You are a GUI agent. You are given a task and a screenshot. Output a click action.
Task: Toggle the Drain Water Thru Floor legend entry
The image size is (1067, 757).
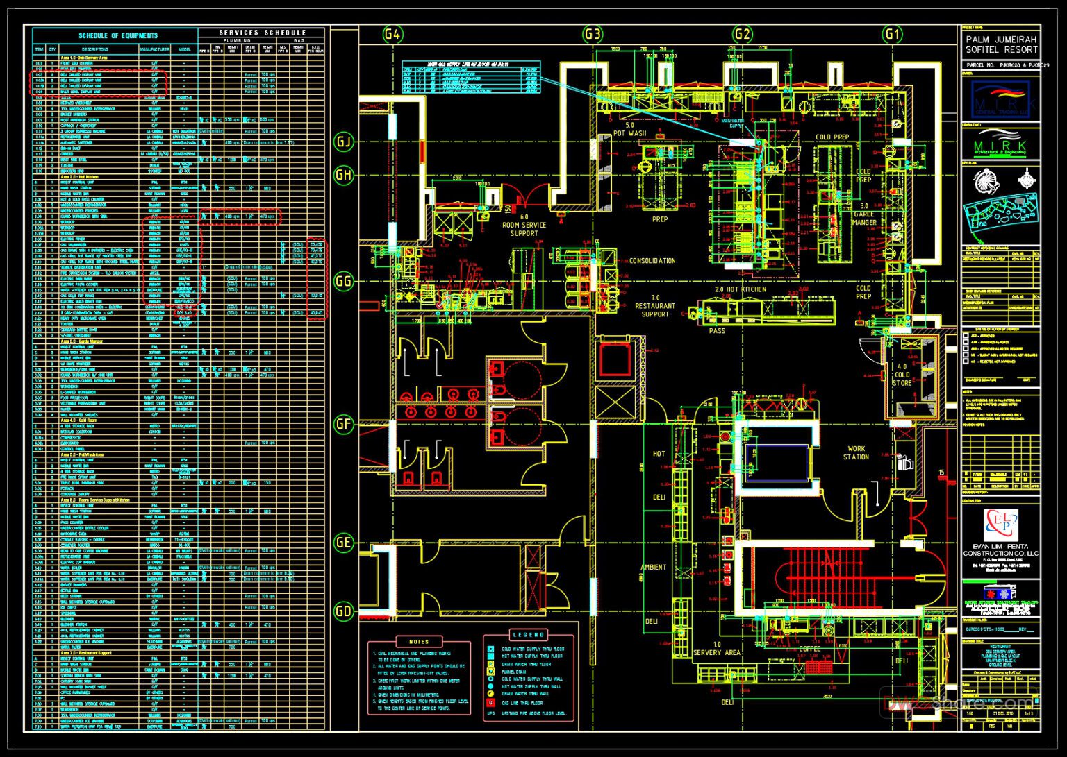pyautogui.click(x=490, y=664)
